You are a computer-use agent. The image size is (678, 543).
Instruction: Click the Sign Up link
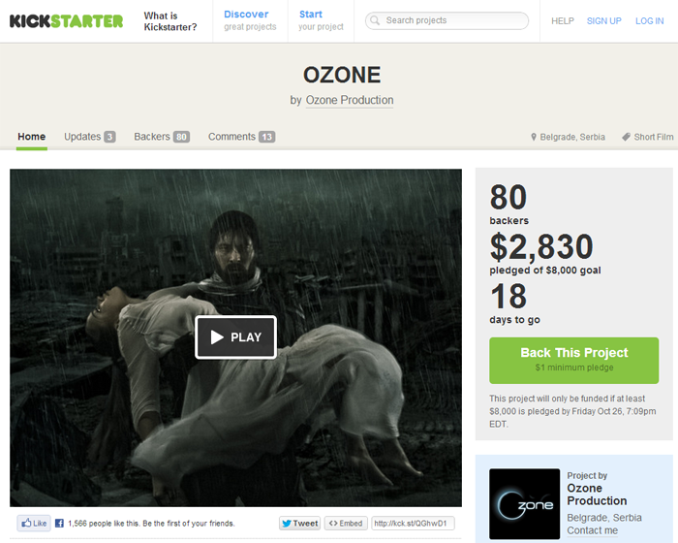[603, 20]
